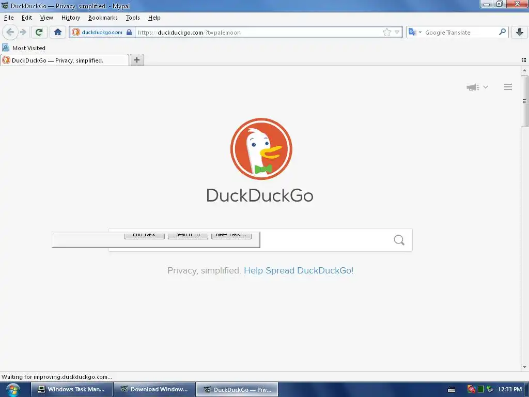Open the Windows Start button
Viewport: 529px width, 397px height.
click(13, 390)
